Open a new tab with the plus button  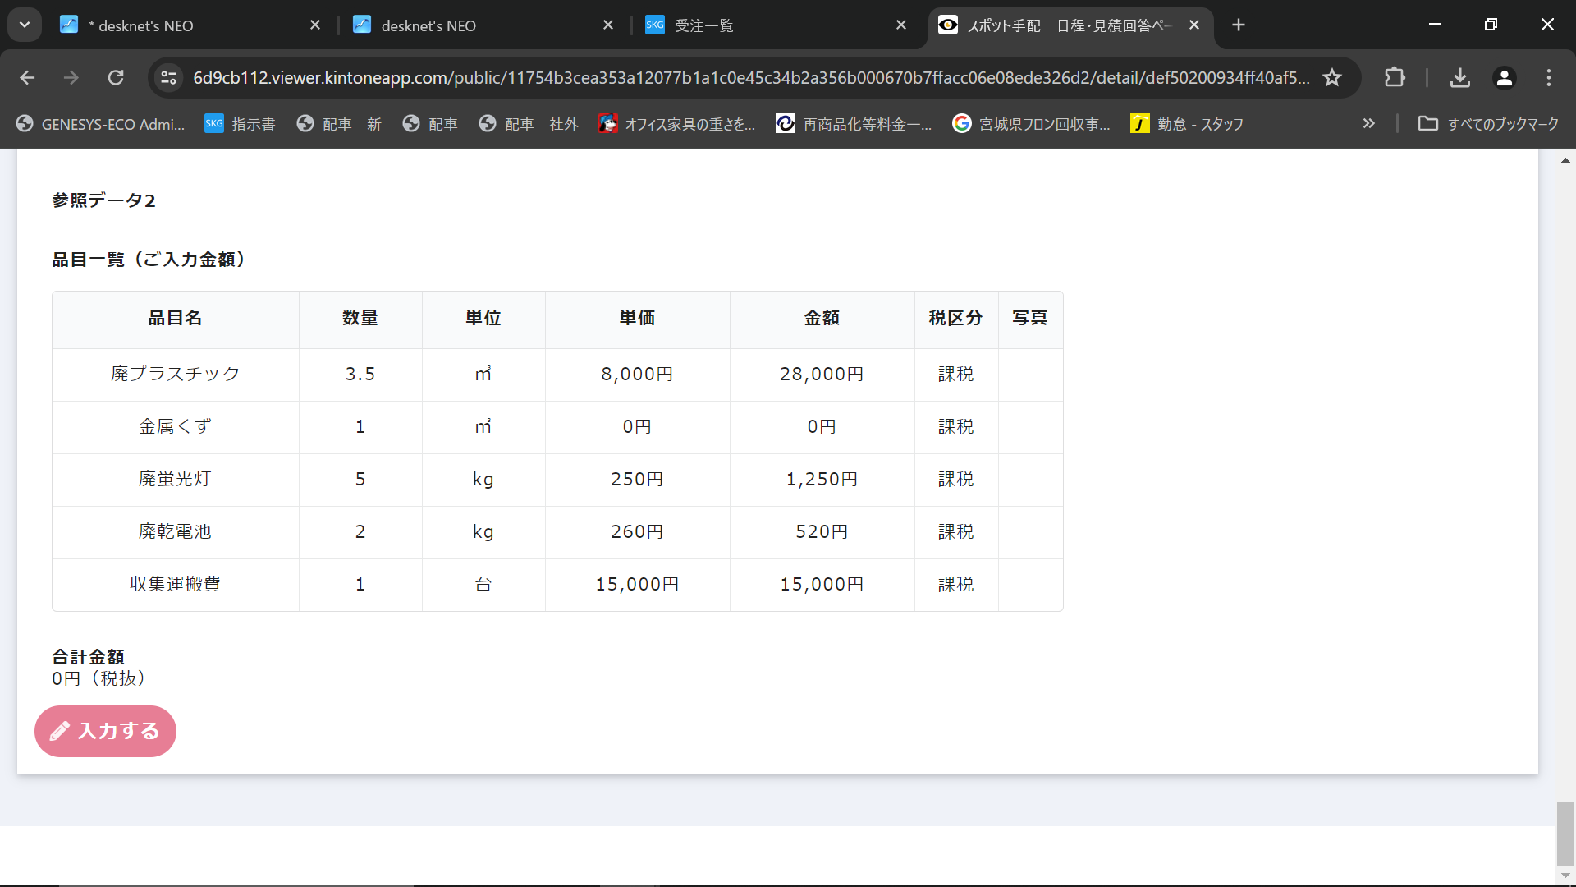[1239, 25]
